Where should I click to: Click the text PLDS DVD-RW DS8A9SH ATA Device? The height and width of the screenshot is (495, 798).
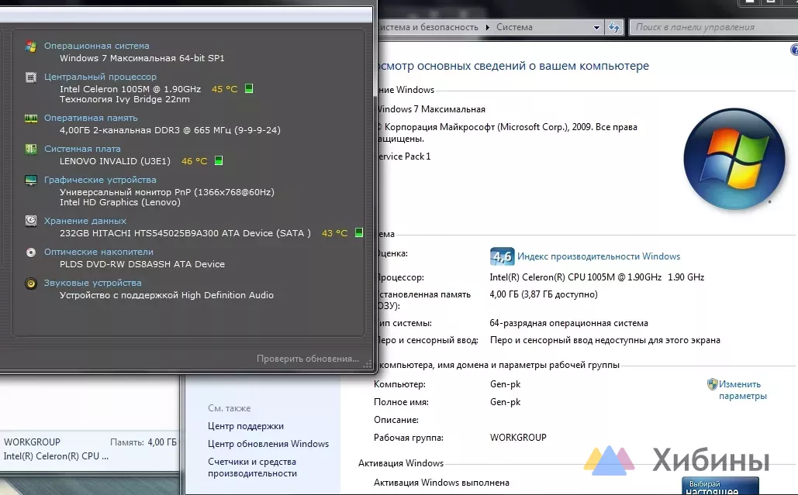pyautogui.click(x=142, y=264)
